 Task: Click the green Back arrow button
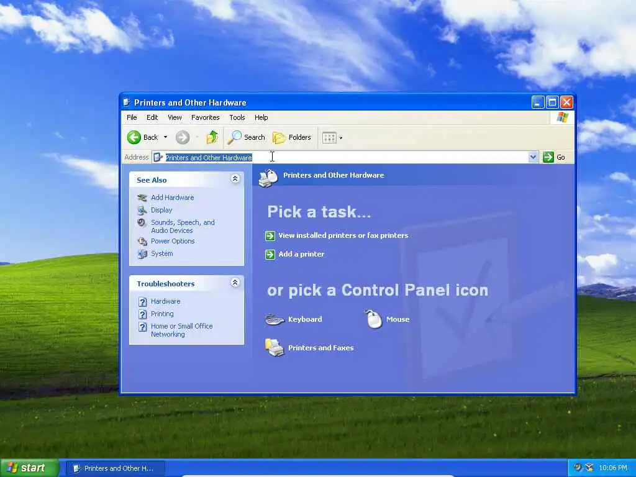coord(134,137)
